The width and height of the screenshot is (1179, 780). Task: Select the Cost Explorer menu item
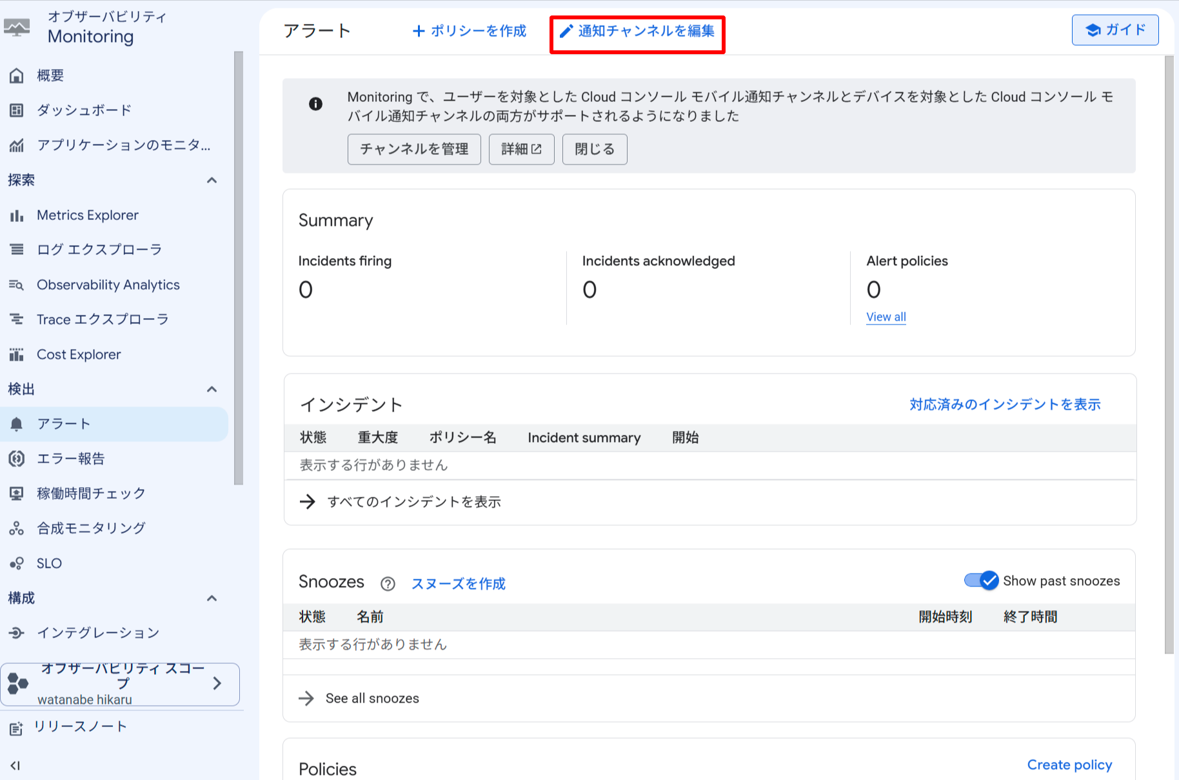click(x=114, y=354)
